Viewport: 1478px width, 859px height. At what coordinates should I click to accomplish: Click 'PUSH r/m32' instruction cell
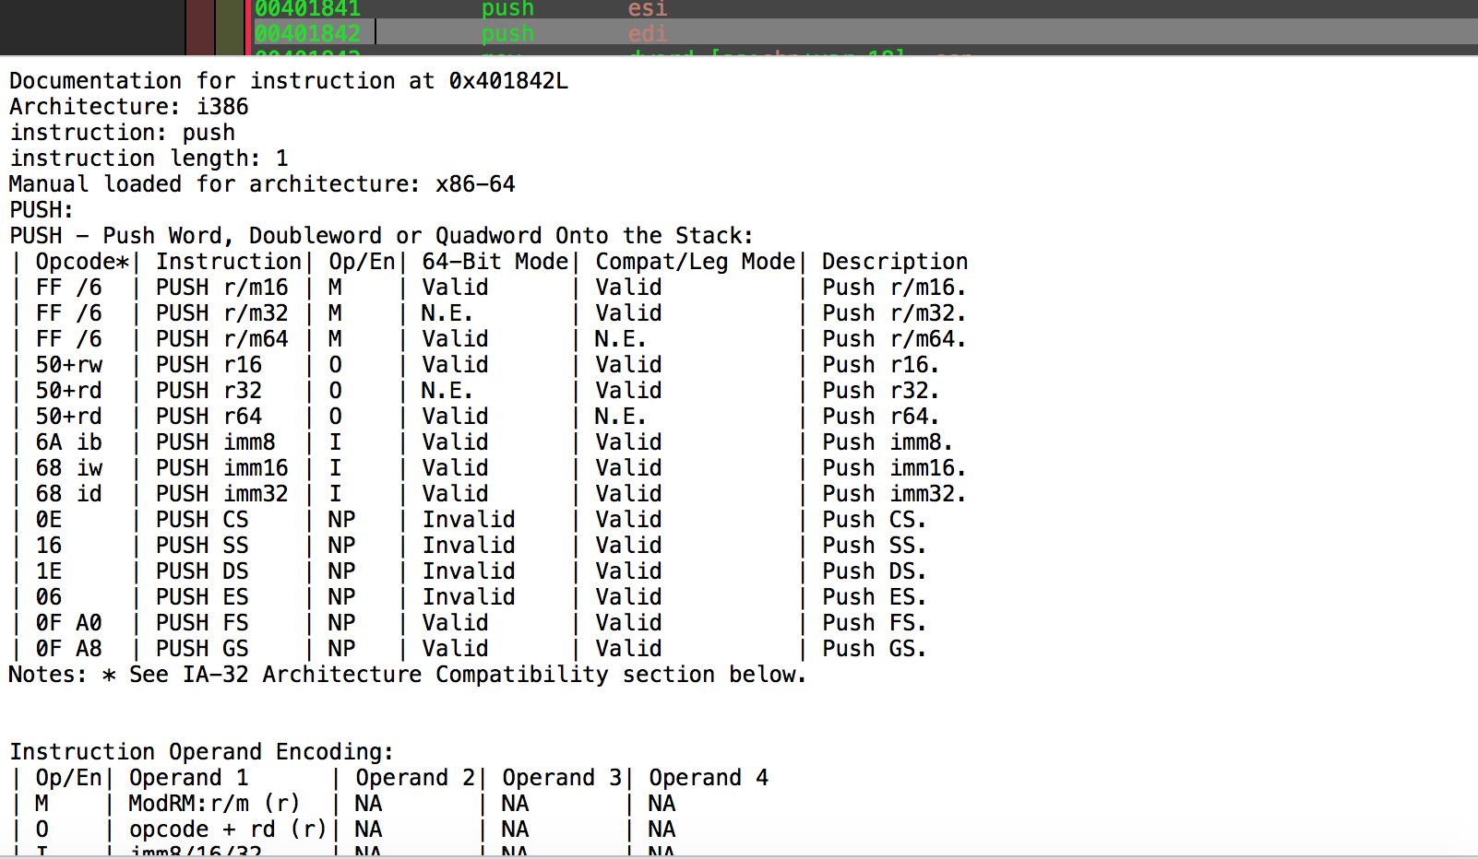(x=221, y=313)
